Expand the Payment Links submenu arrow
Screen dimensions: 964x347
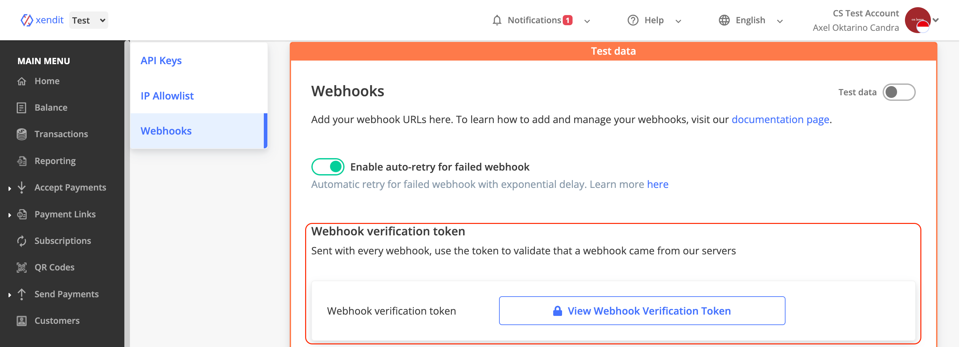(10, 215)
